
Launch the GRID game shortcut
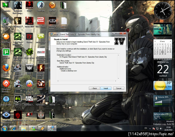coord(29,69)
